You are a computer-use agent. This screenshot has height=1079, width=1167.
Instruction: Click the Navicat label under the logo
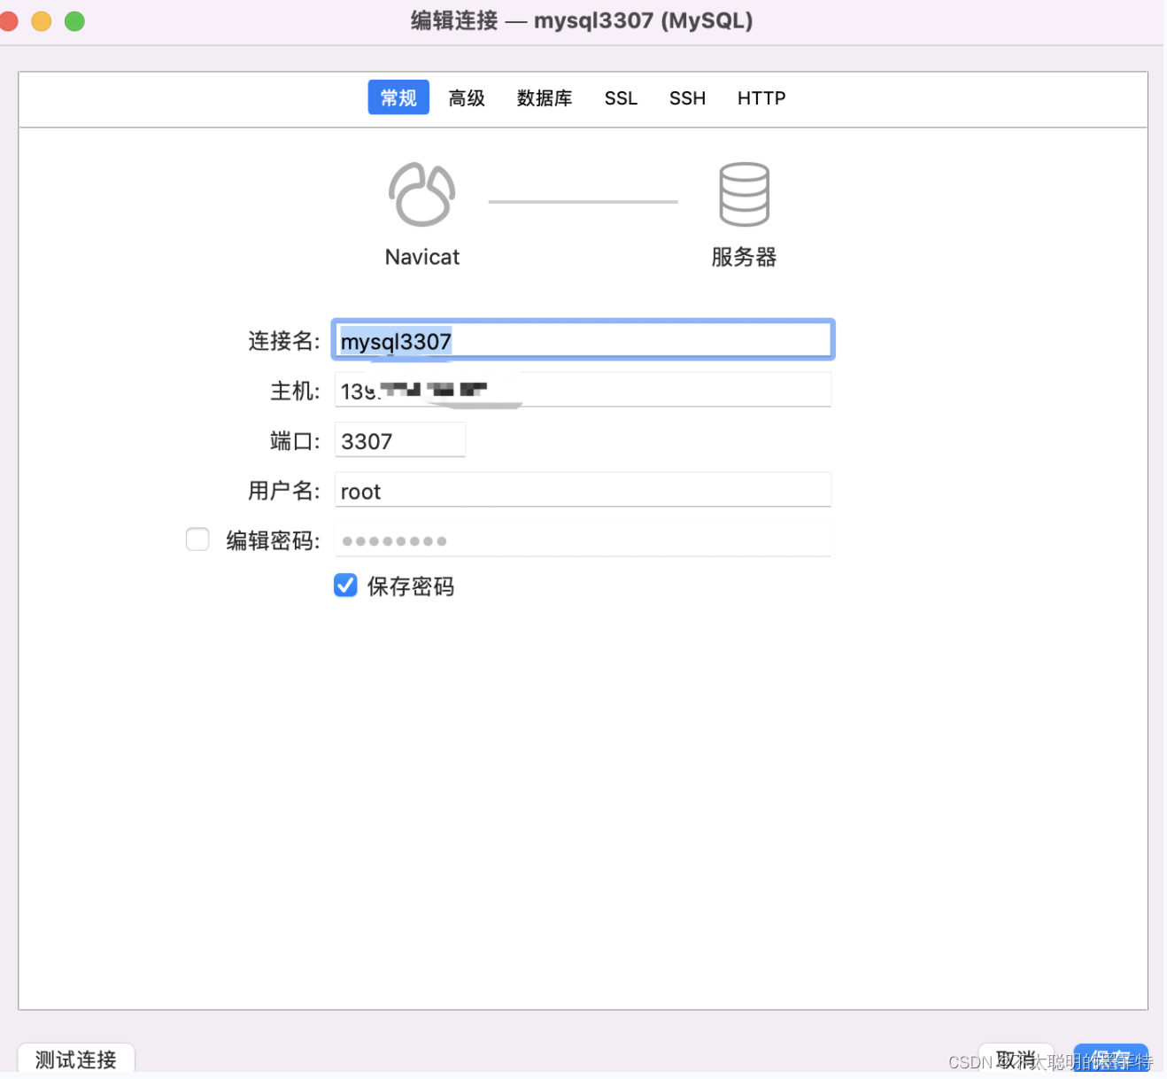(422, 257)
